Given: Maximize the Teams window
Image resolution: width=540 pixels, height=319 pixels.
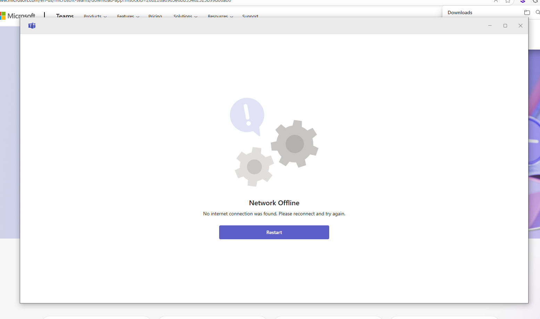Looking at the screenshot, I should tap(505, 26).
